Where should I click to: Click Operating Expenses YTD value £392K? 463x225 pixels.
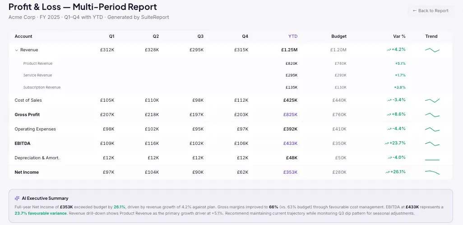click(x=291, y=129)
